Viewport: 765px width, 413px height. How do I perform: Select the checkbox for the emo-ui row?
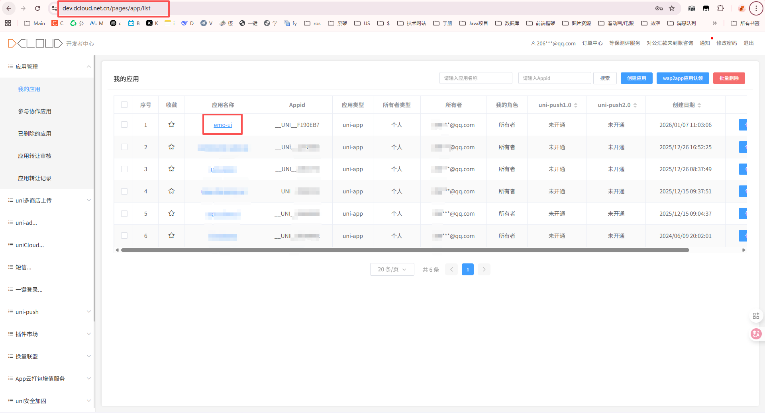click(x=124, y=125)
